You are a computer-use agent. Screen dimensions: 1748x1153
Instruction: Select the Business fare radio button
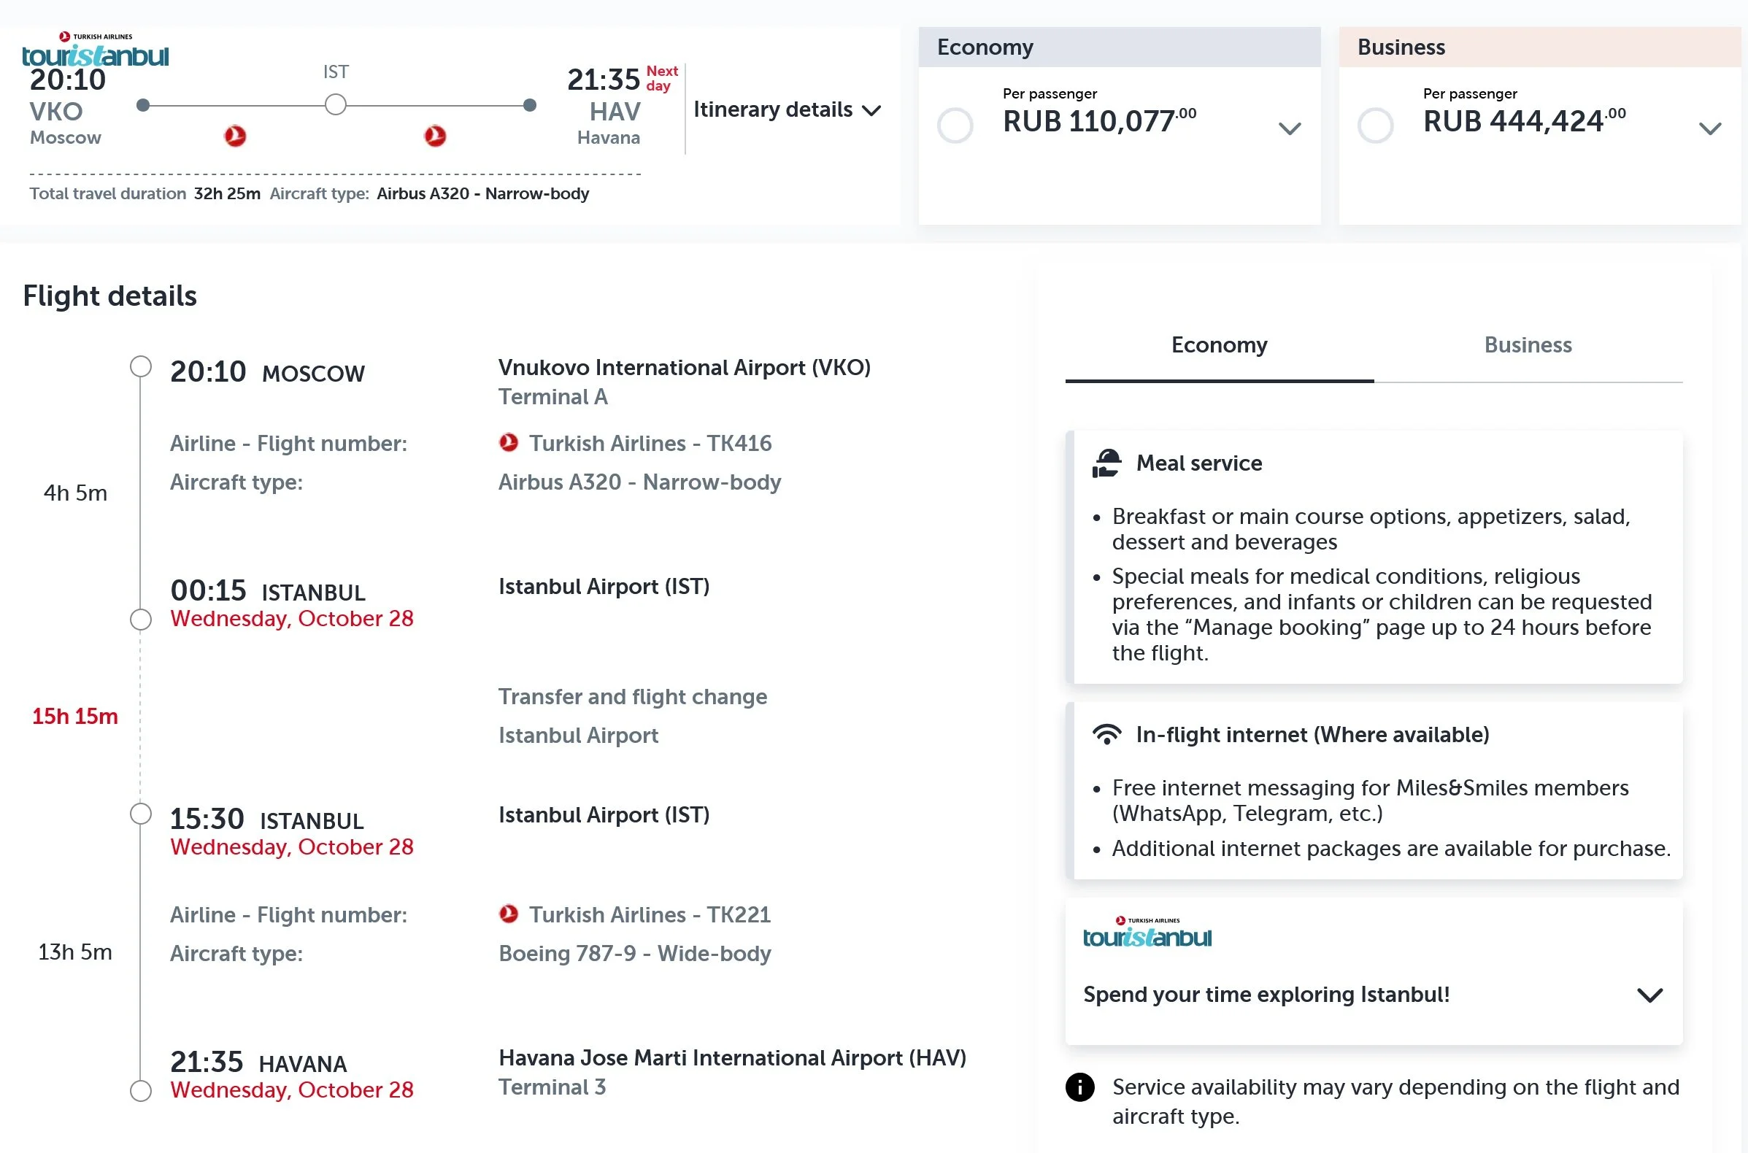1375,125
